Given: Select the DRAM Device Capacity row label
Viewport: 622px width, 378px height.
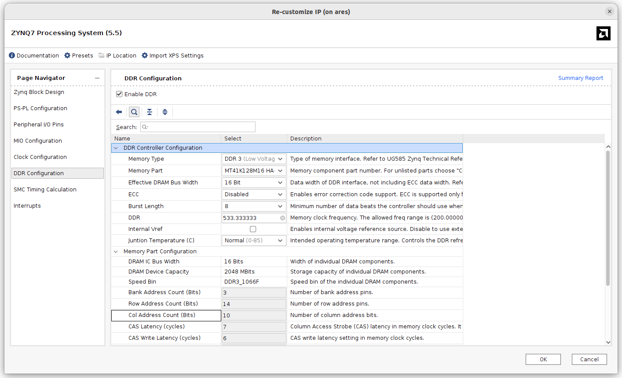Looking at the screenshot, I should pyautogui.click(x=158, y=272).
